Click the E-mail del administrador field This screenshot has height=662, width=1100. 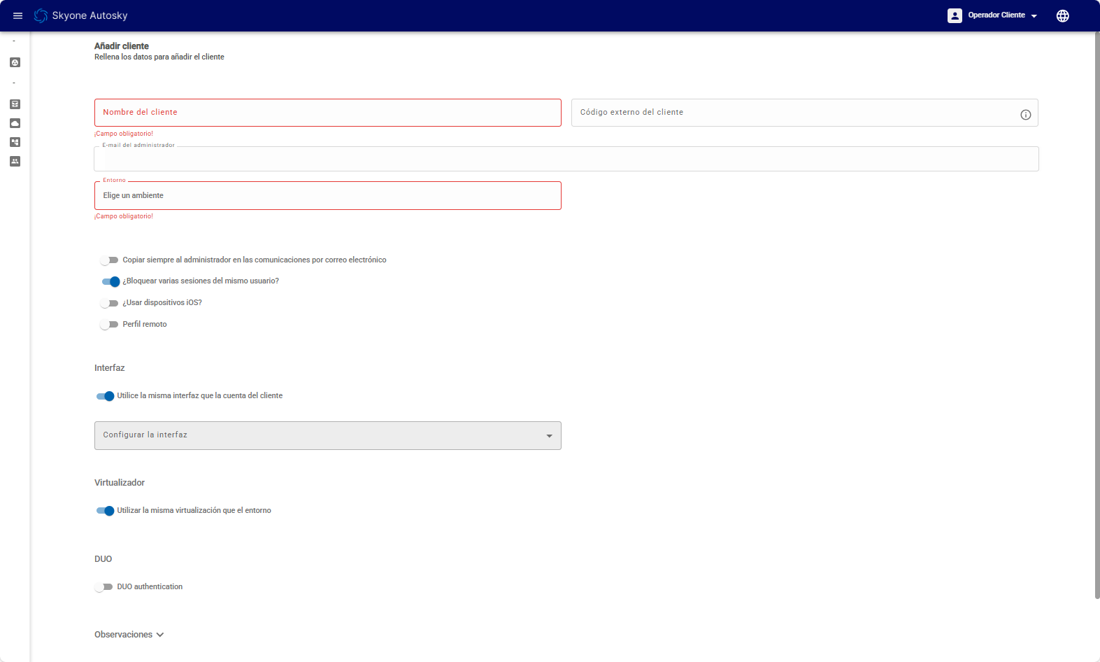tap(566, 160)
